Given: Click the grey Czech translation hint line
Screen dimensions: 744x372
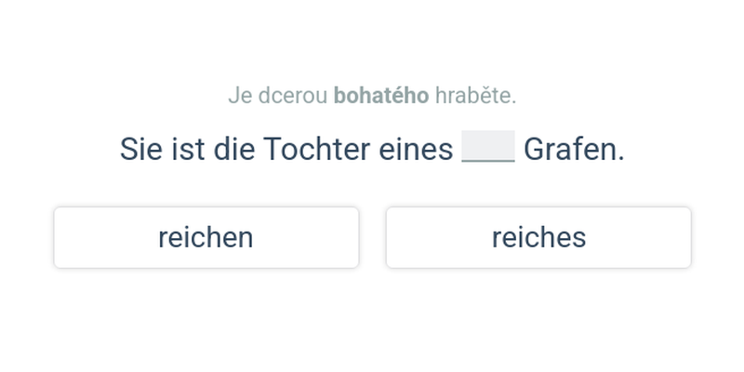Looking at the screenshot, I should pyautogui.click(x=372, y=96).
